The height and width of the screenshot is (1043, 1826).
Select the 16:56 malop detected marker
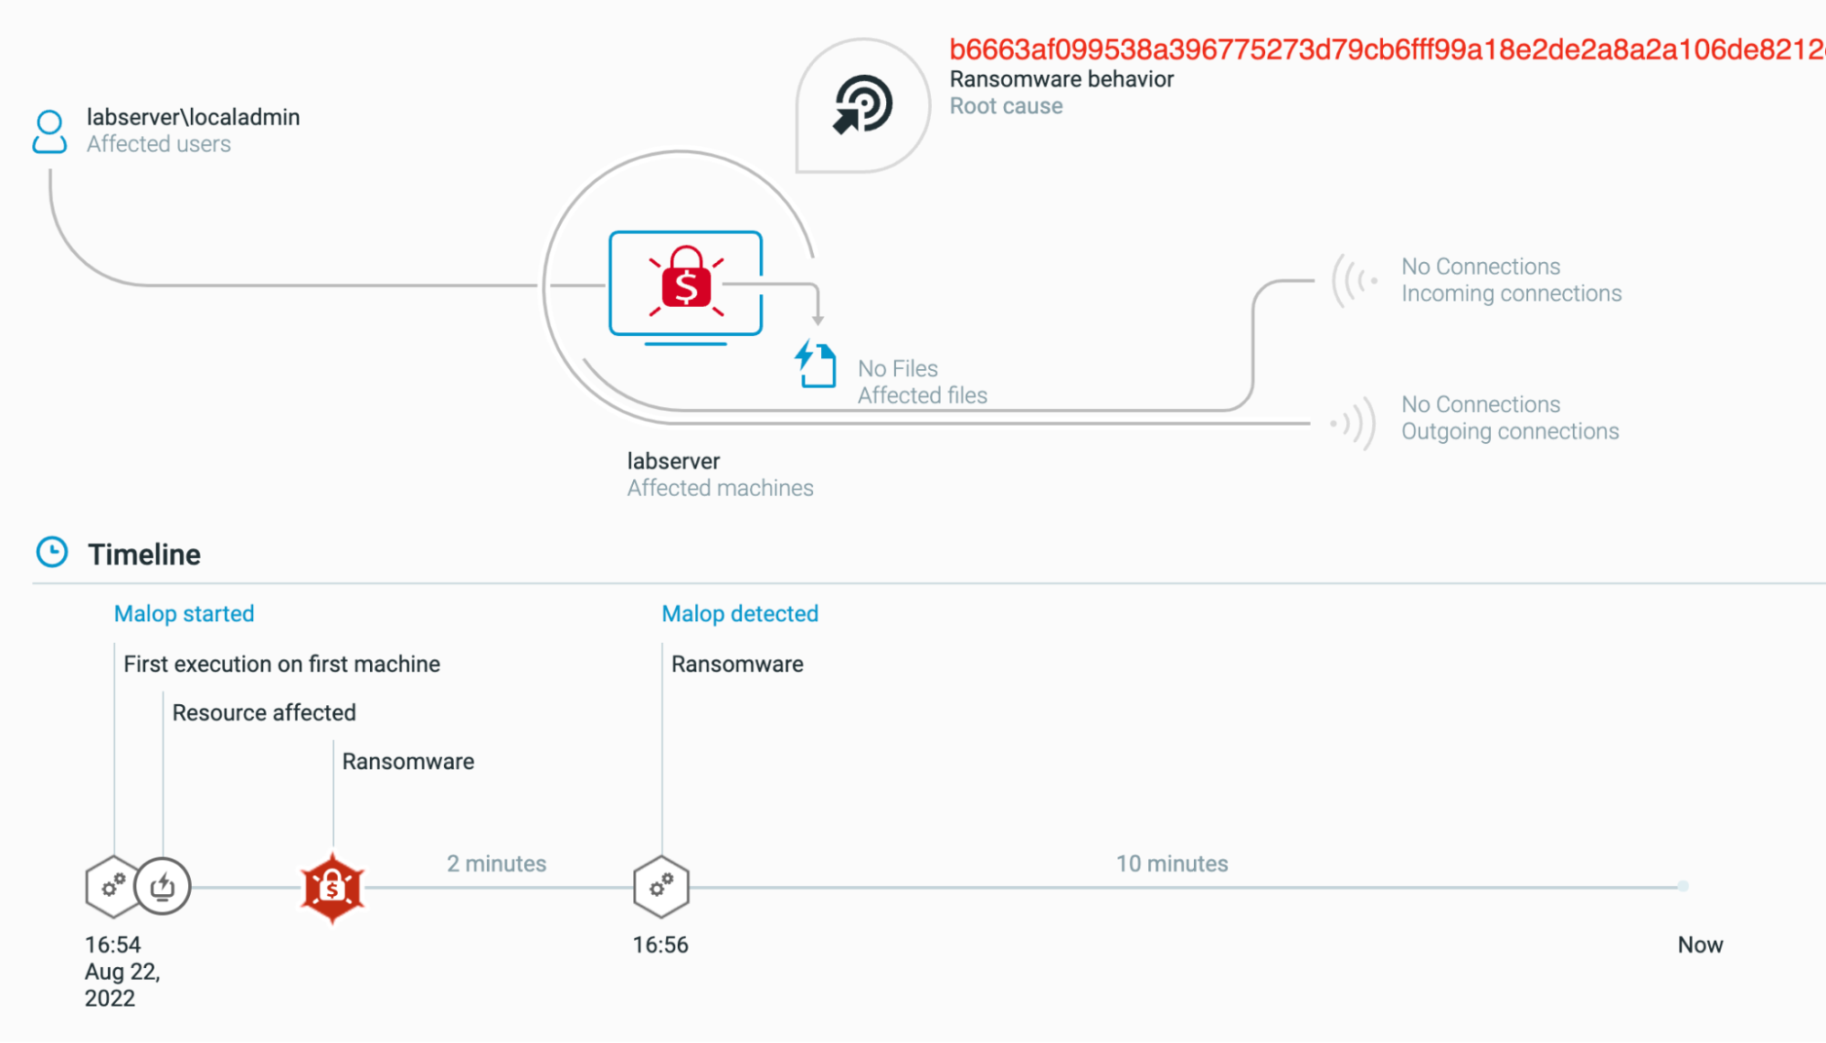click(x=661, y=886)
